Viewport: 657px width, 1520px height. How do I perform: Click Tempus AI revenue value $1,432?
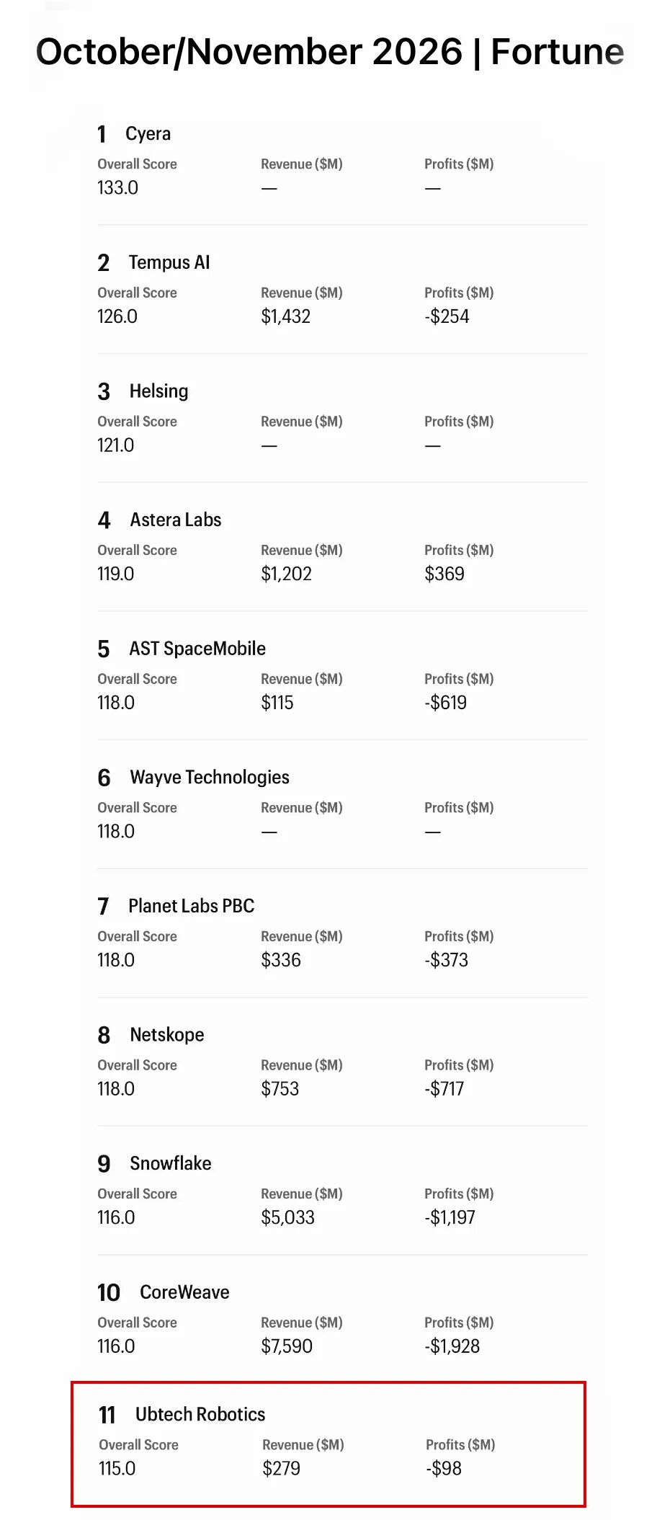point(285,316)
